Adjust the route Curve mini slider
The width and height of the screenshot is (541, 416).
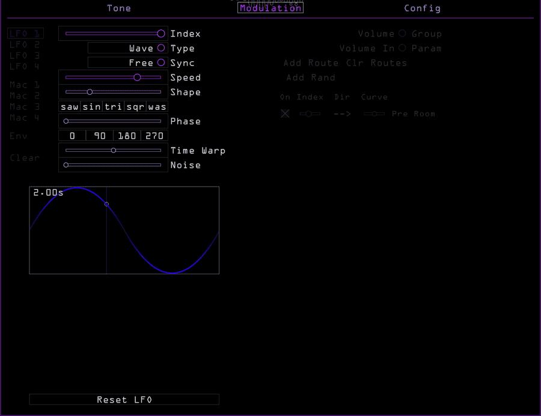[374, 113]
